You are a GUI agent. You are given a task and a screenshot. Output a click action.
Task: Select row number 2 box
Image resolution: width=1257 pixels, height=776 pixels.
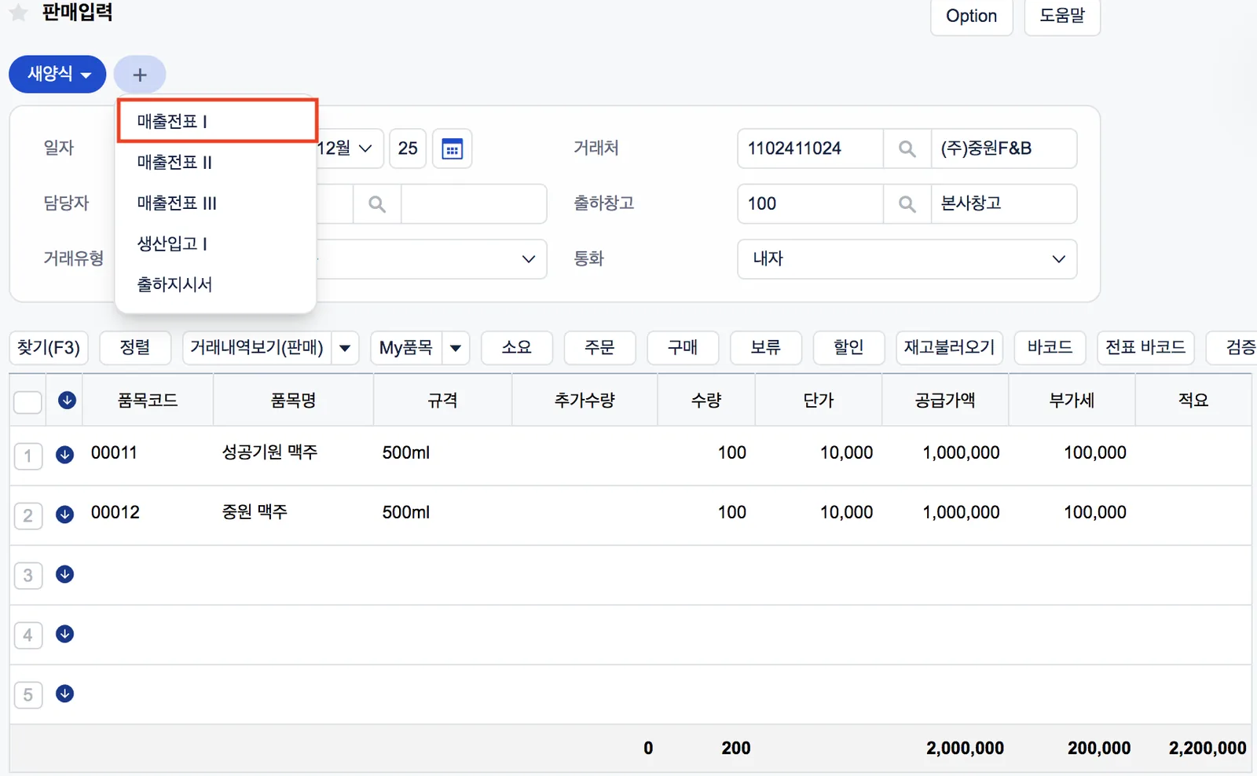point(28,515)
